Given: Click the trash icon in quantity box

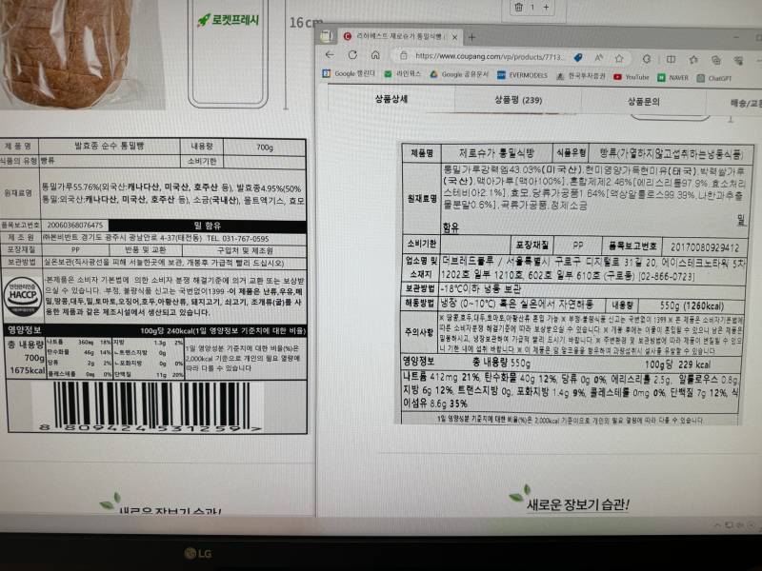Looking at the screenshot, I should 518,8.
